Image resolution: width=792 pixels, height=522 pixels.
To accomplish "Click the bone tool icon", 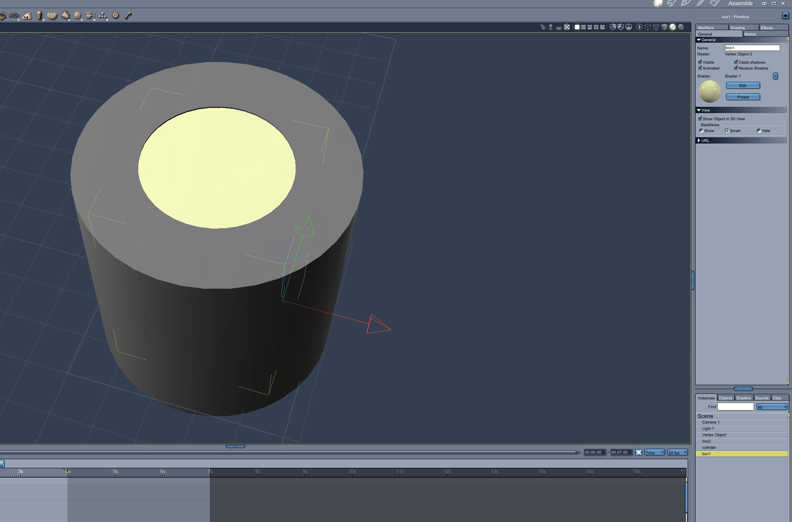I will click(x=128, y=15).
